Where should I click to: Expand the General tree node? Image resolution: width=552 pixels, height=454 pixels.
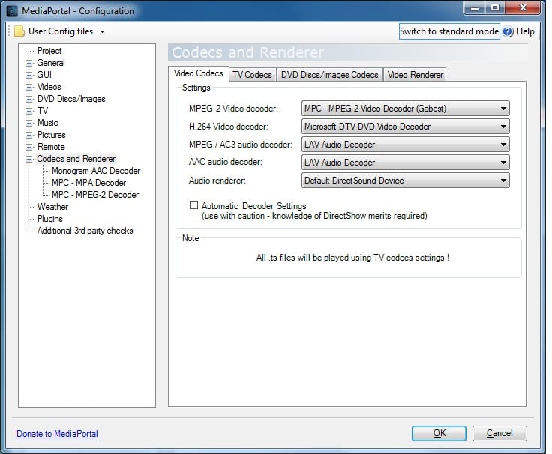point(29,64)
